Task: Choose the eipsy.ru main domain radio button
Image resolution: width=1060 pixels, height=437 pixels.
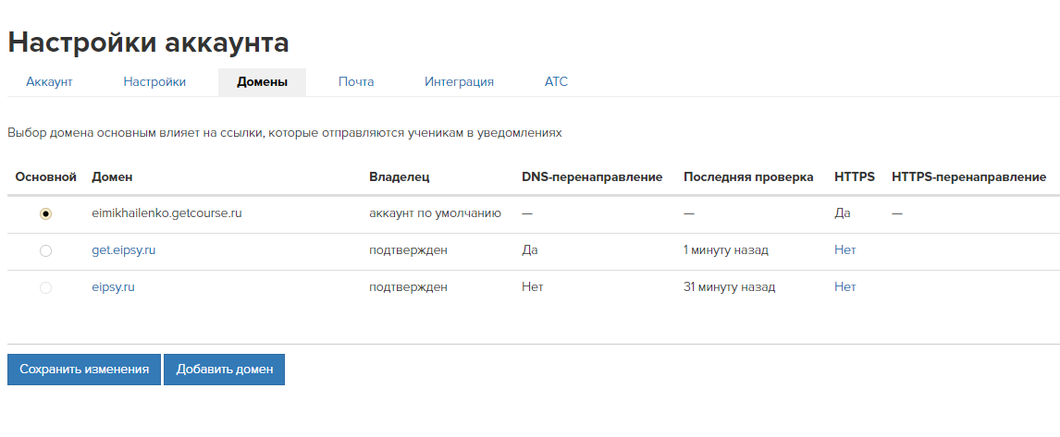Action: click(x=45, y=287)
